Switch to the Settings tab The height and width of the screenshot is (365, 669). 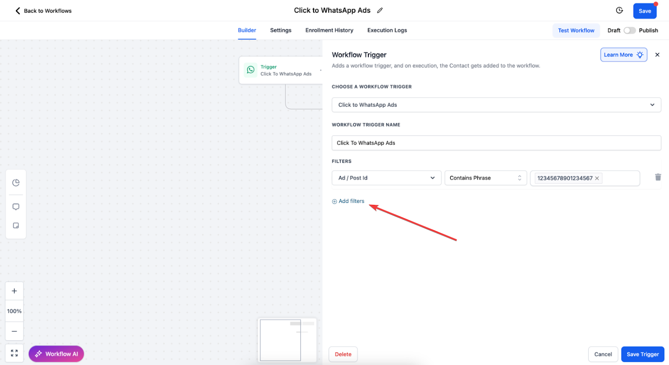pyautogui.click(x=281, y=31)
